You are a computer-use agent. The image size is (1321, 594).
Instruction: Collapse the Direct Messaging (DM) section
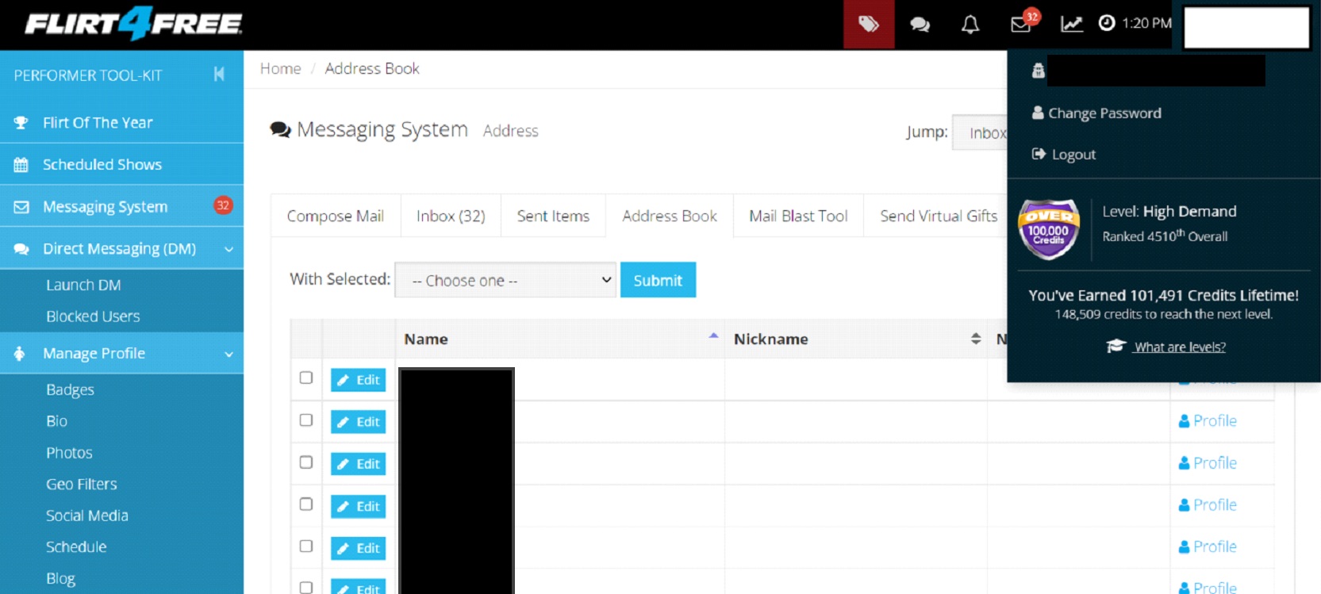(228, 249)
